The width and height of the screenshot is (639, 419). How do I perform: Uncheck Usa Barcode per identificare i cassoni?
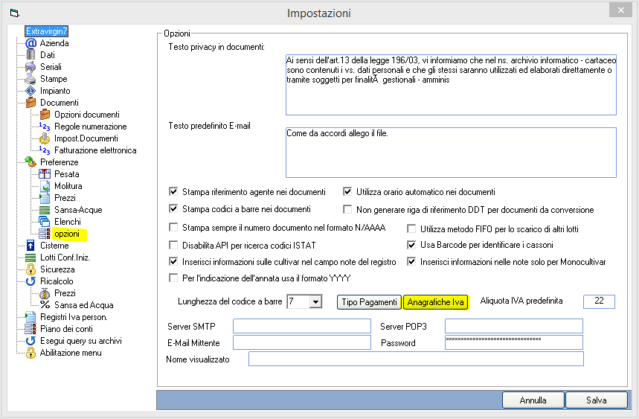(411, 245)
